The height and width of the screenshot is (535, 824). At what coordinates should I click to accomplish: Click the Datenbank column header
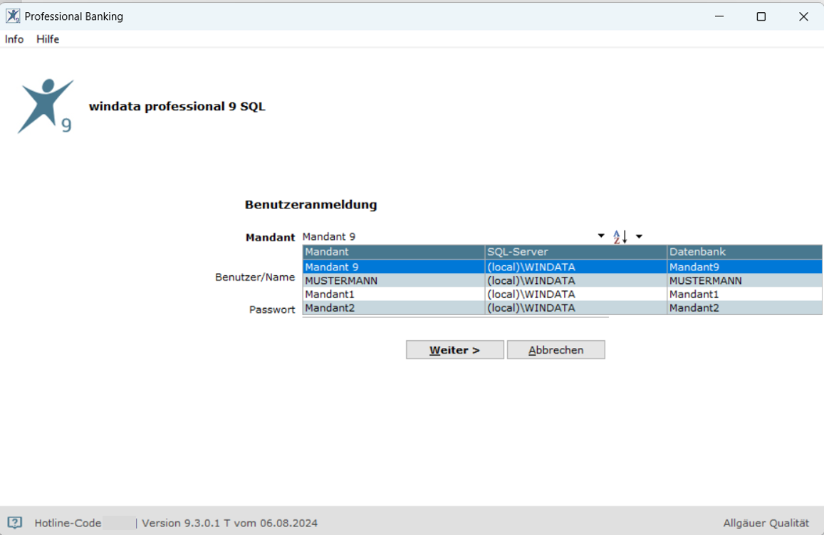point(745,252)
